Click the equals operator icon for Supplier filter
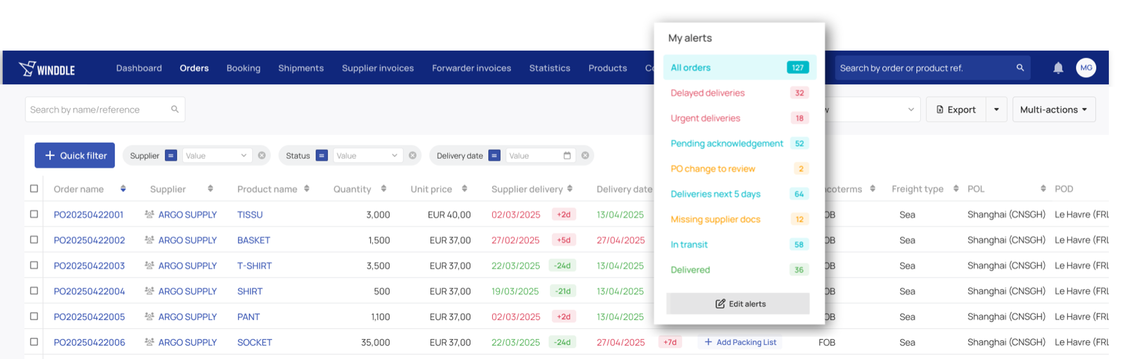 171,156
